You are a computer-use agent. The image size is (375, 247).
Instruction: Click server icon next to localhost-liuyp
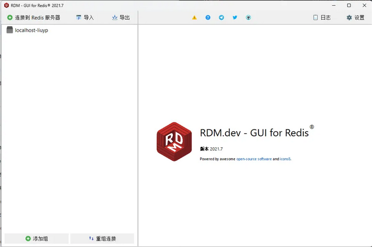click(9, 30)
